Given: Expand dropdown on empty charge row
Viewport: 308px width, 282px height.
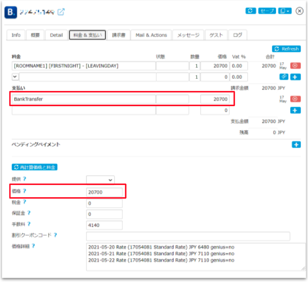Looking at the screenshot, I should pyautogui.click(x=15, y=77).
